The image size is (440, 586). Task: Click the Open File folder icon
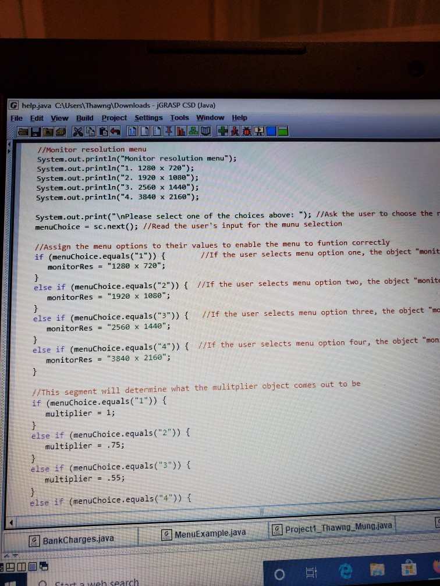[23, 131]
